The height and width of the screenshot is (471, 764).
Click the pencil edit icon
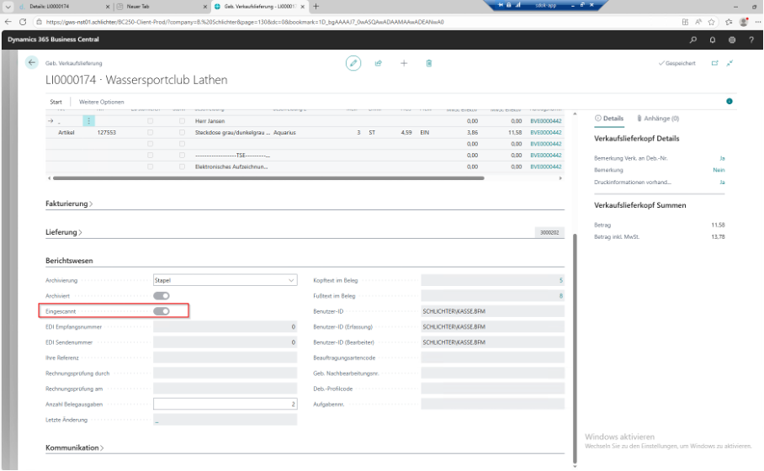353,63
